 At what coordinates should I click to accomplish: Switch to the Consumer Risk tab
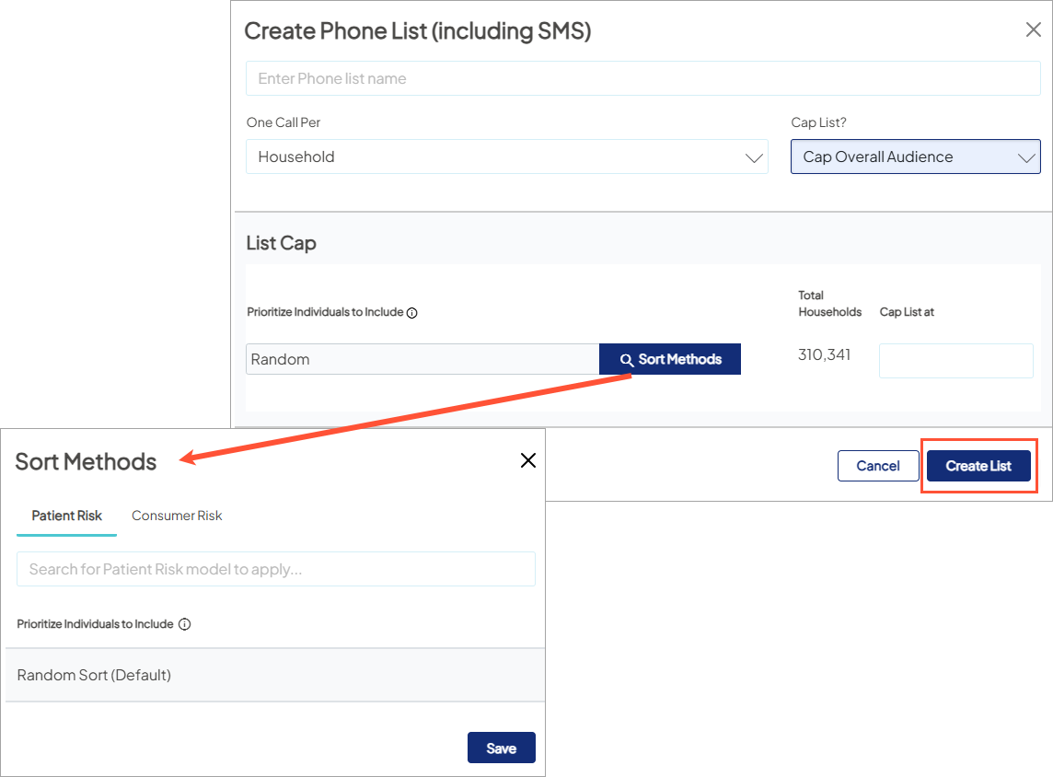(176, 516)
